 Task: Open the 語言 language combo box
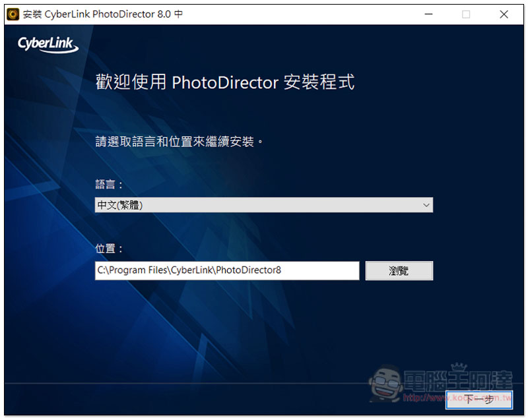[263, 205]
